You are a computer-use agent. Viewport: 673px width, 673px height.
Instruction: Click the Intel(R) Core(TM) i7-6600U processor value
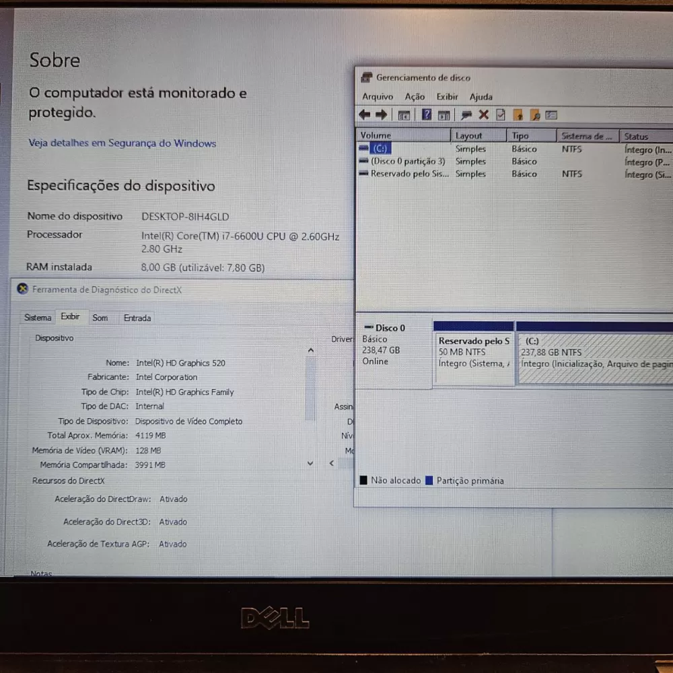(240, 242)
